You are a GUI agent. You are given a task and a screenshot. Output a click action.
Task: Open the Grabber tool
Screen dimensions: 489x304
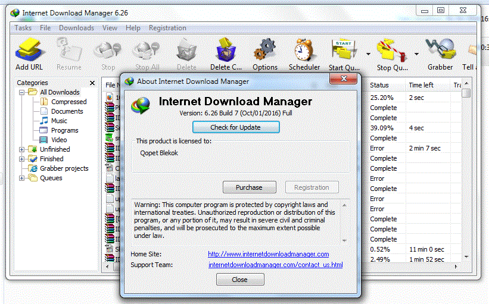440,54
